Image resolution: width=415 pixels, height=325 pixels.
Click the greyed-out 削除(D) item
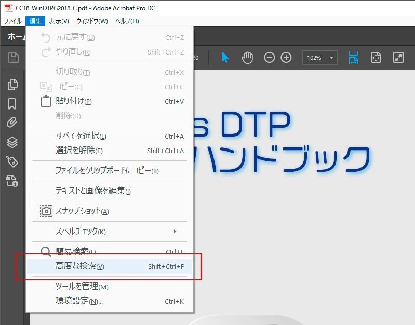pyautogui.click(x=110, y=115)
